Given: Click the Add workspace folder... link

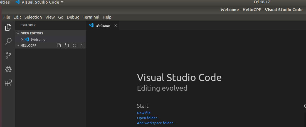Looking at the screenshot, I should point(156,123).
